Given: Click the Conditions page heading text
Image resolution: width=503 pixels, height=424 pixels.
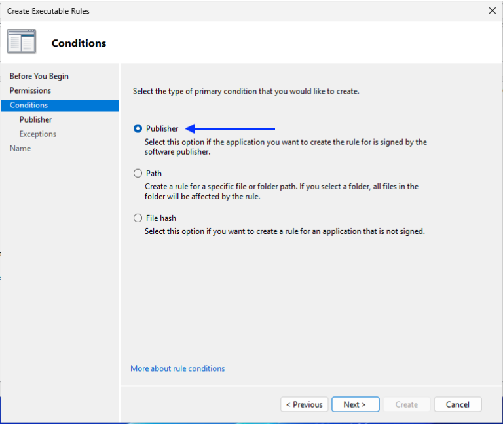Looking at the screenshot, I should [x=79, y=43].
